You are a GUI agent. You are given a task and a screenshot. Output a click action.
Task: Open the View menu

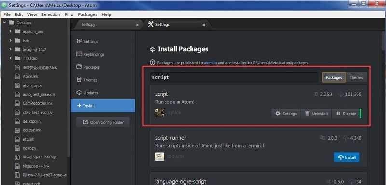32,14
